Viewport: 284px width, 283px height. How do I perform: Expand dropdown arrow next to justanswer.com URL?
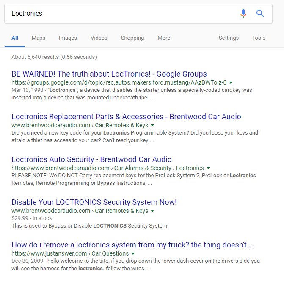(x=133, y=253)
